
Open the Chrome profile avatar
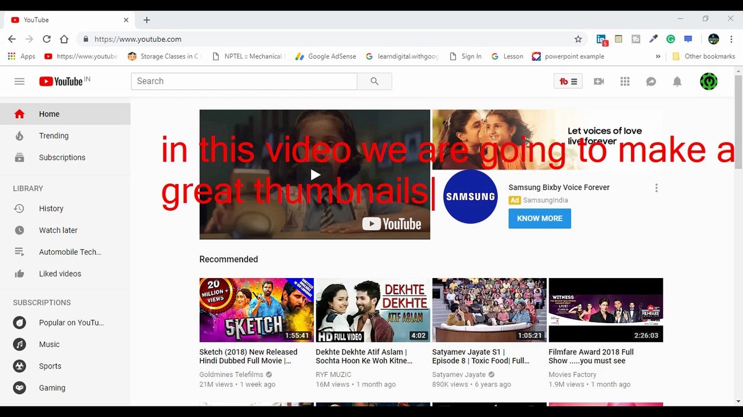tap(714, 39)
